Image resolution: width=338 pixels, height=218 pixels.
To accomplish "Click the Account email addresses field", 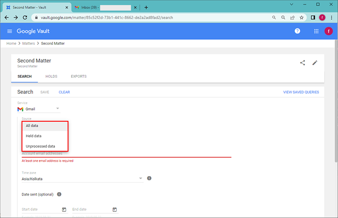I will click(126, 154).
